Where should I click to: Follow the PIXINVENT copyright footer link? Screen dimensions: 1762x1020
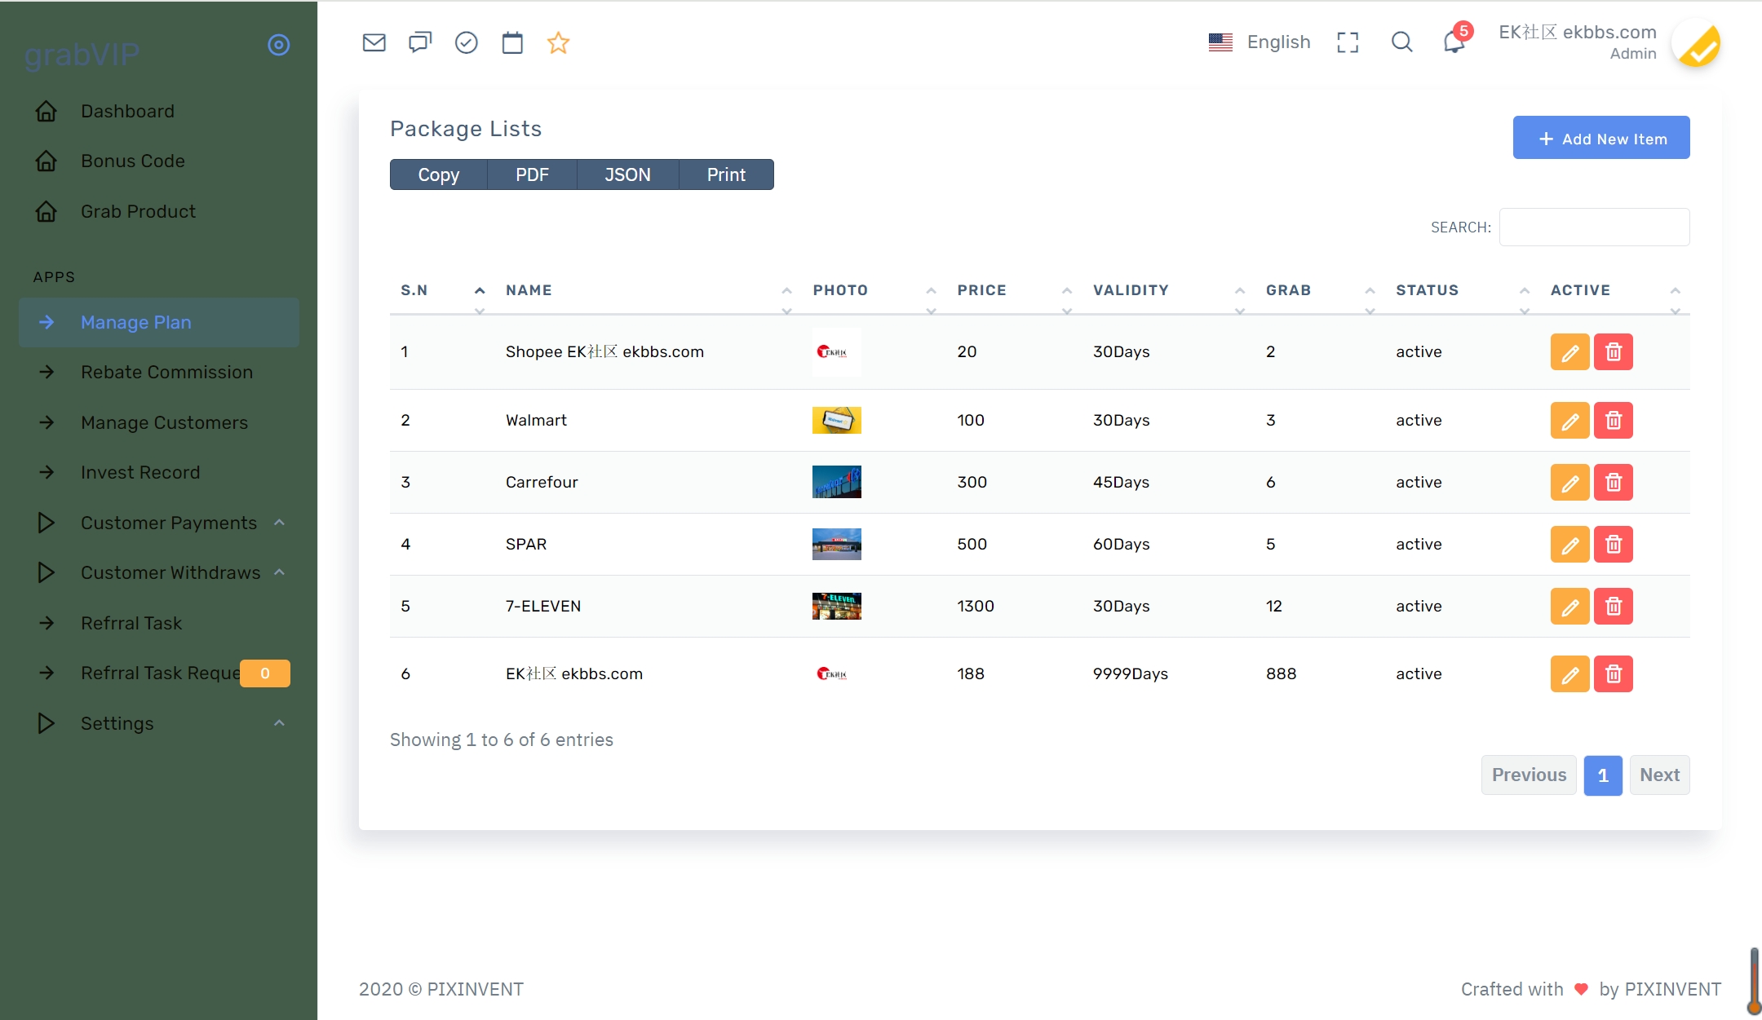(475, 989)
